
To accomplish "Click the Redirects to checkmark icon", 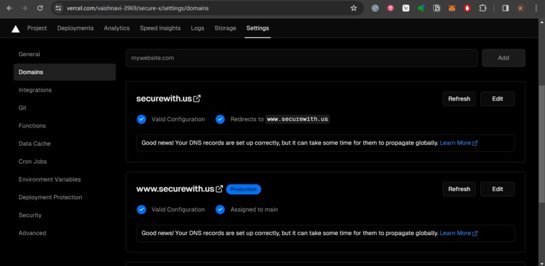I will [220, 119].
